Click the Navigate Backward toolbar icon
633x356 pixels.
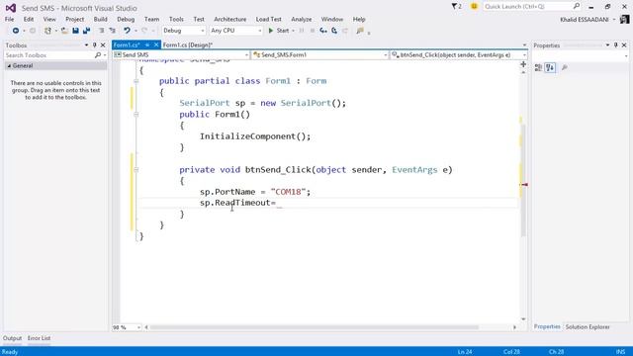(x=16, y=31)
